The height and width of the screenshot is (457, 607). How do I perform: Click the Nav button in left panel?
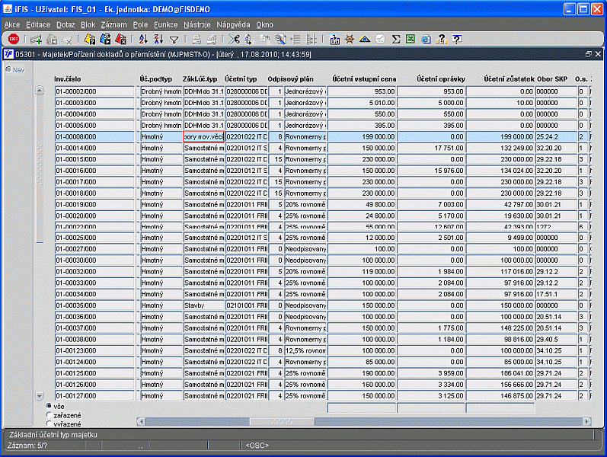(14, 70)
